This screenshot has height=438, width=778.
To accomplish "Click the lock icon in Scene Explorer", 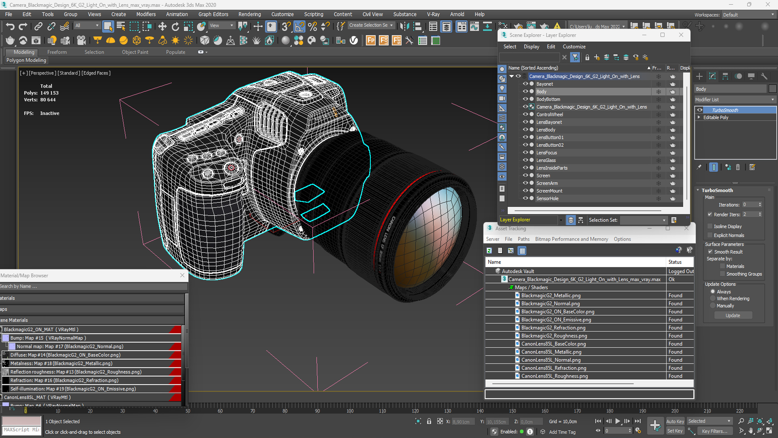I will 587,57.
